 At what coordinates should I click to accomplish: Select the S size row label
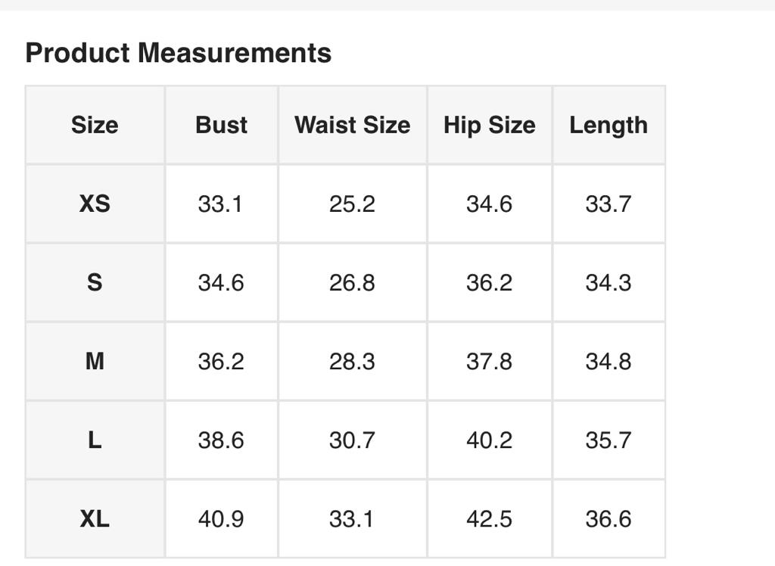[95, 282]
